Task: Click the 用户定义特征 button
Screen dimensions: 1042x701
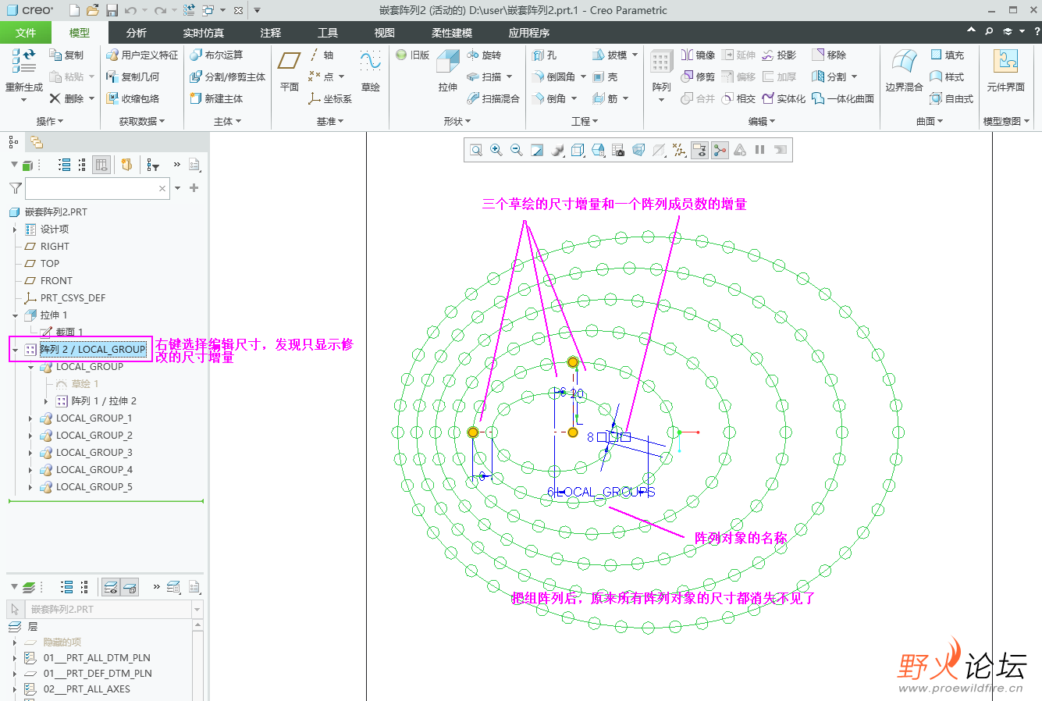Action: [x=142, y=55]
